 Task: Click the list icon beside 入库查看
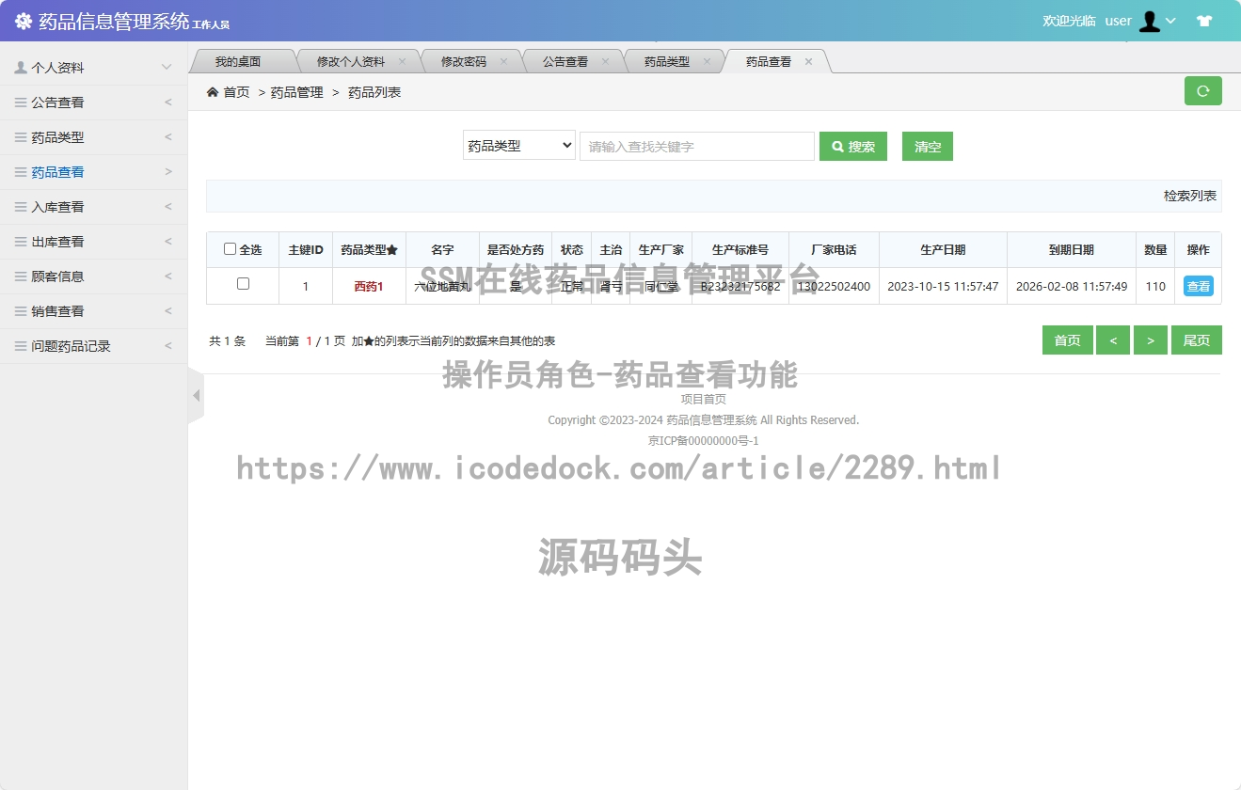tap(21, 207)
